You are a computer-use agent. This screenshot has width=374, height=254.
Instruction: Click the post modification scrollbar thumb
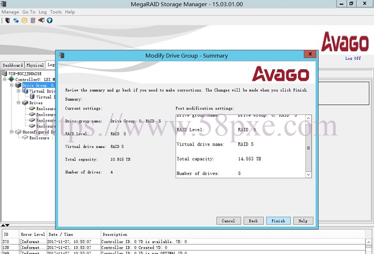point(308,148)
